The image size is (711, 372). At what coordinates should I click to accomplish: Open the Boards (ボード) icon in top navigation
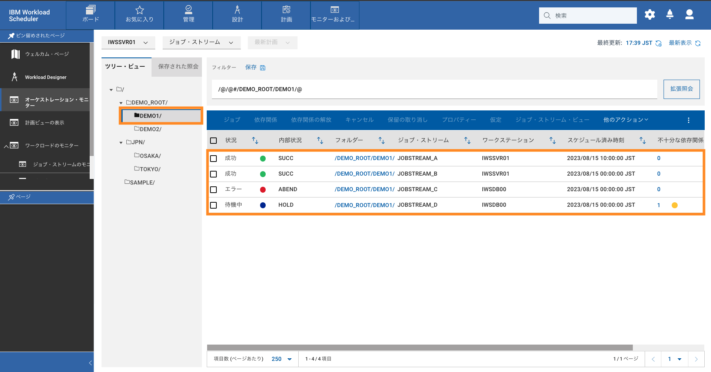tap(90, 10)
